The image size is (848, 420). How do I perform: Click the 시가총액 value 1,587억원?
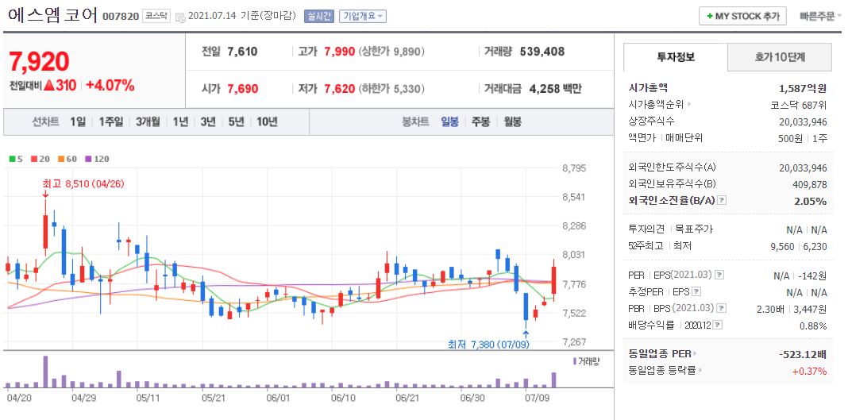(803, 88)
